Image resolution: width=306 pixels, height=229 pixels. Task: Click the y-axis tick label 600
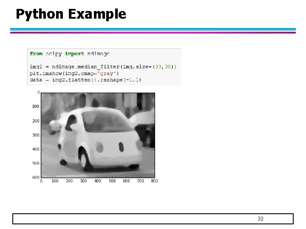tap(36, 177)
